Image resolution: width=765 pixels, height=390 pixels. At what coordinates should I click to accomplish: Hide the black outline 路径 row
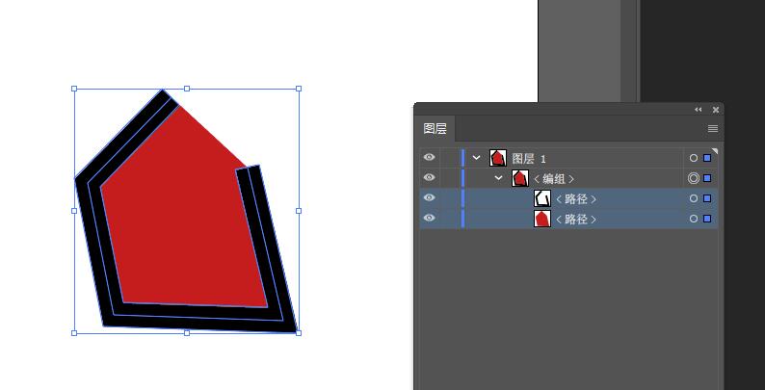pyautogui.click(x=429, y=198)
